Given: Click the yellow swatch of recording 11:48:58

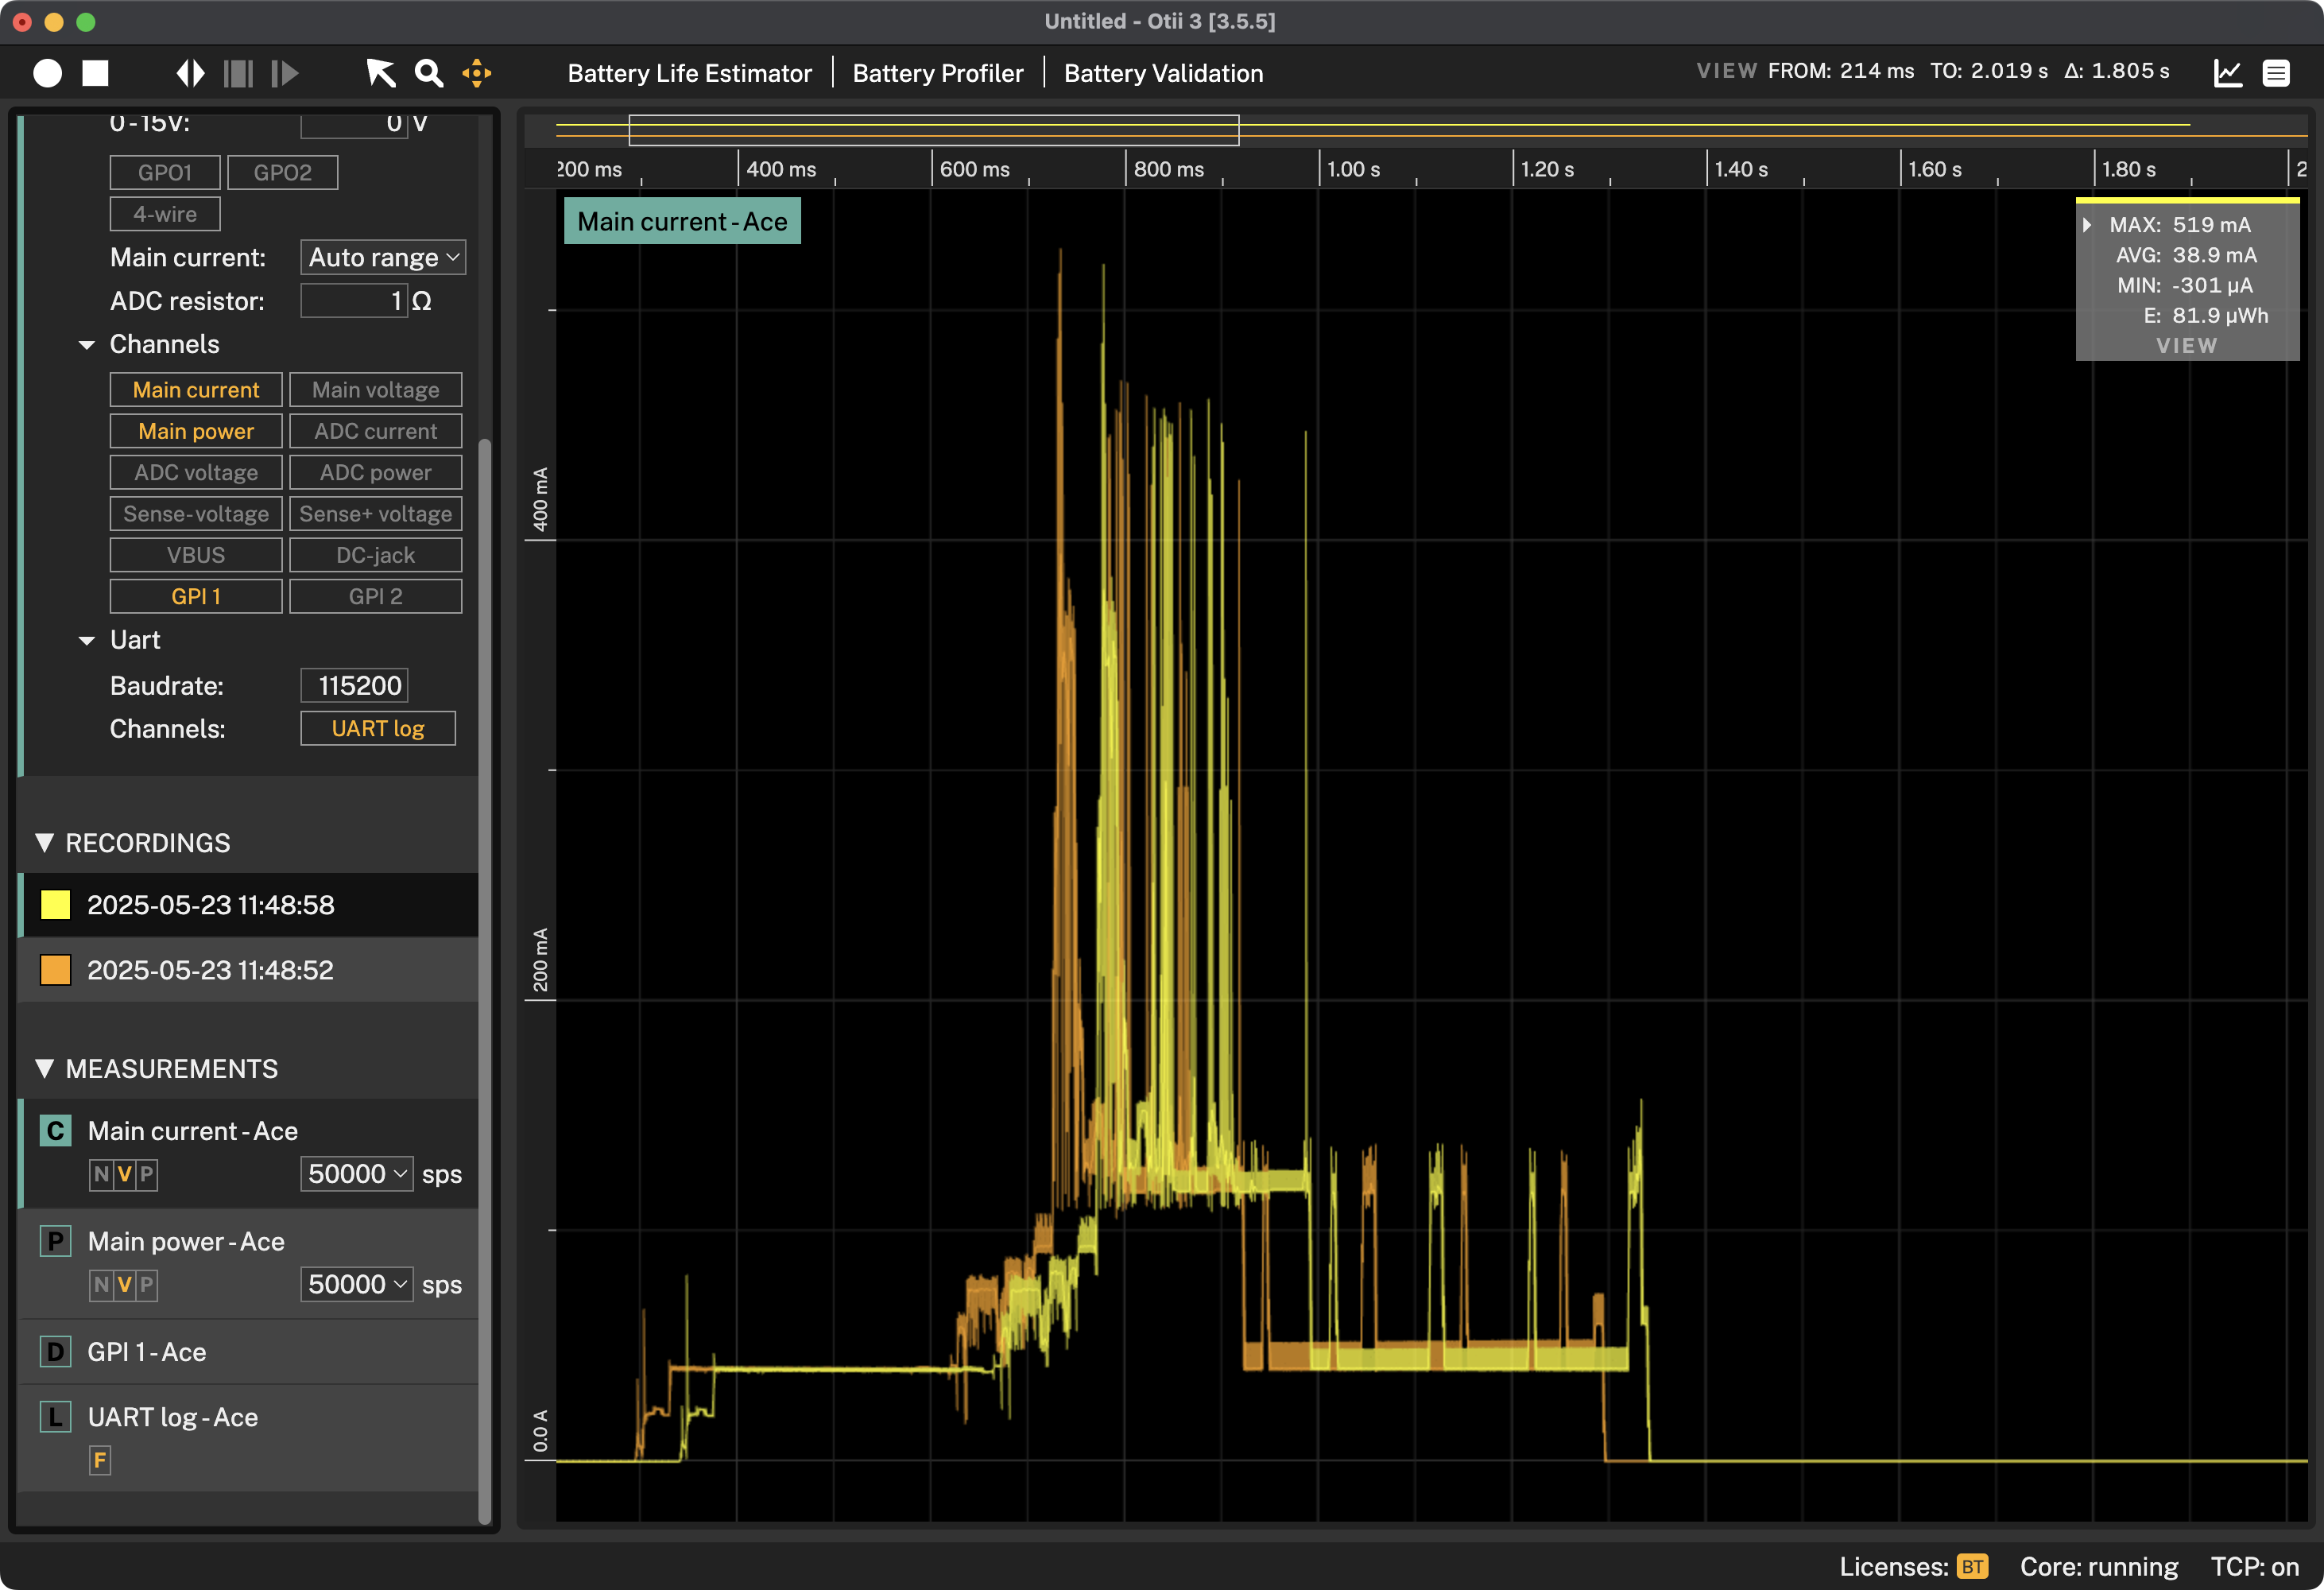Looking at the screenshot, I should (x=55, y=905).
